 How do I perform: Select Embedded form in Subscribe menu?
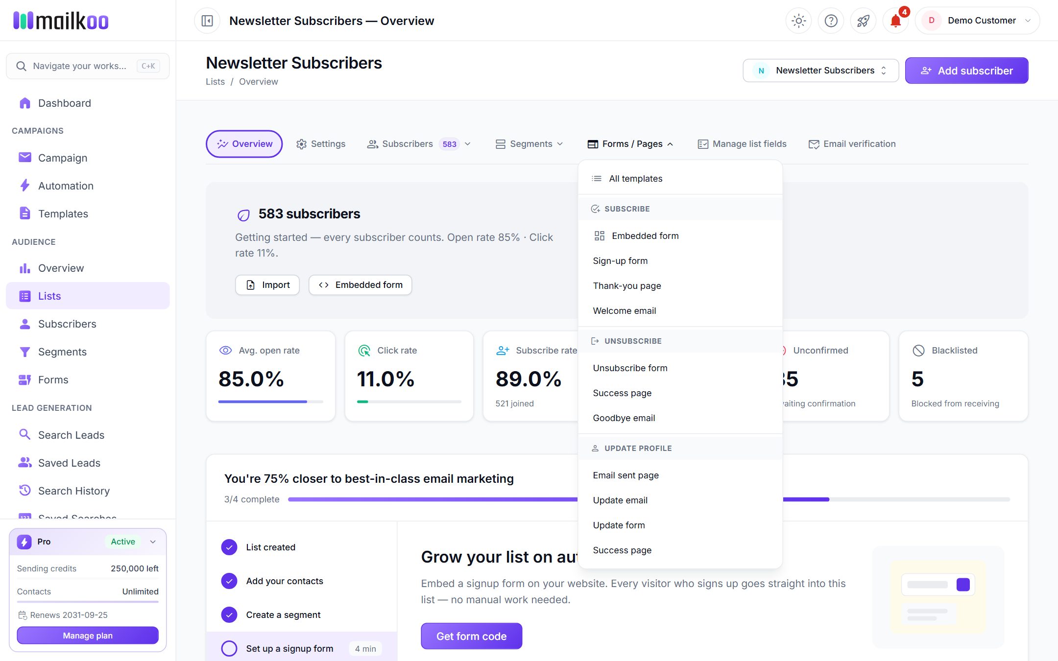(680, 236)
